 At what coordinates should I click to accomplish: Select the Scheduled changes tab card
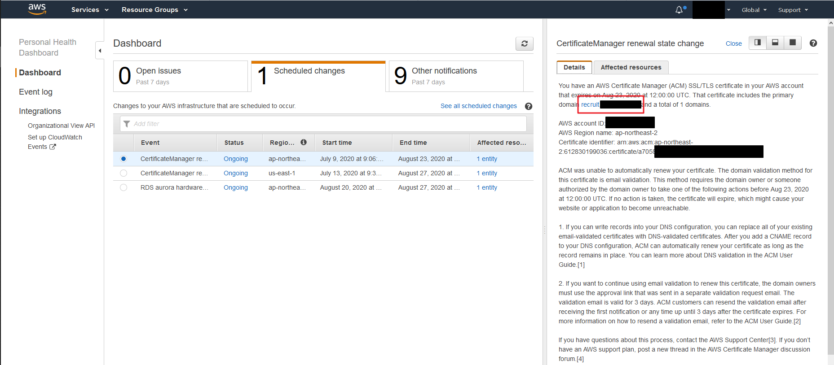318,76
